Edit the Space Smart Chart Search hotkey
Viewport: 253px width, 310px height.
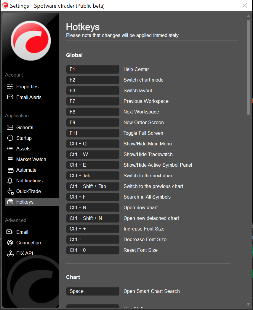[93, 291]
